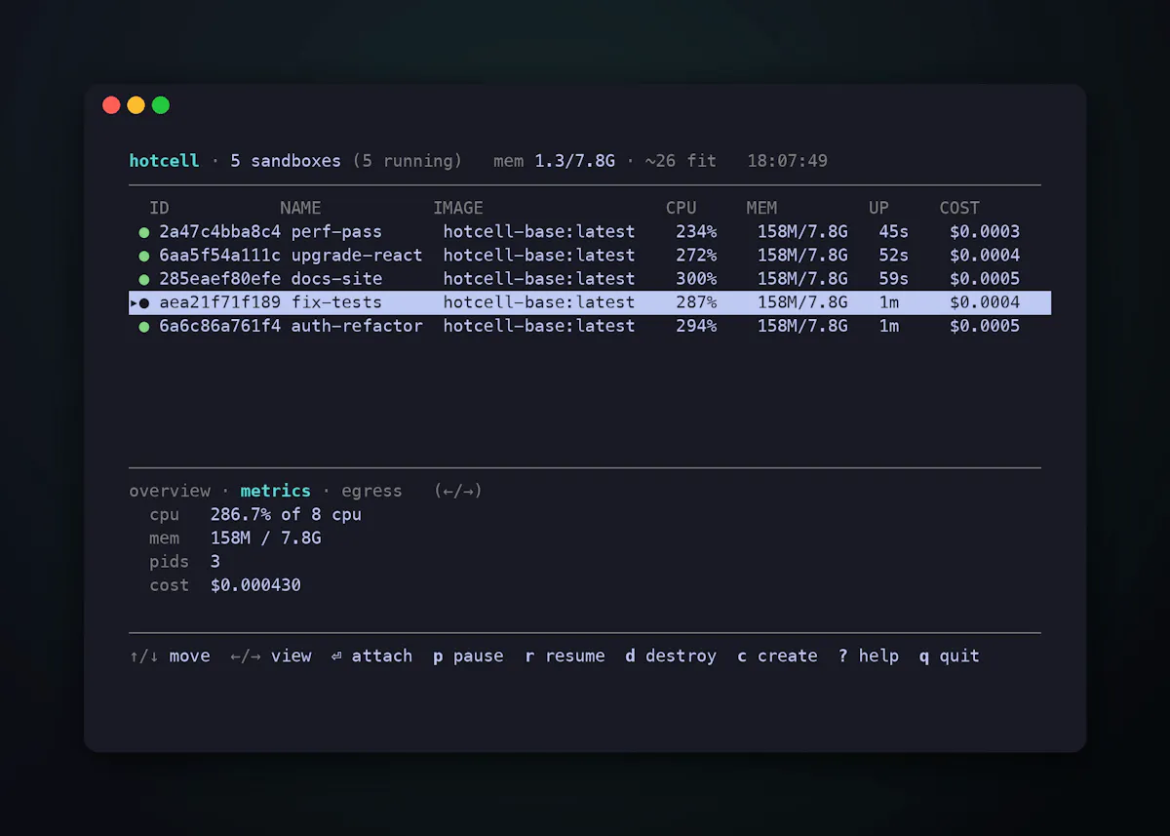Click the move hint in footer
This screenshot has height=836, width=1170.
170,656
